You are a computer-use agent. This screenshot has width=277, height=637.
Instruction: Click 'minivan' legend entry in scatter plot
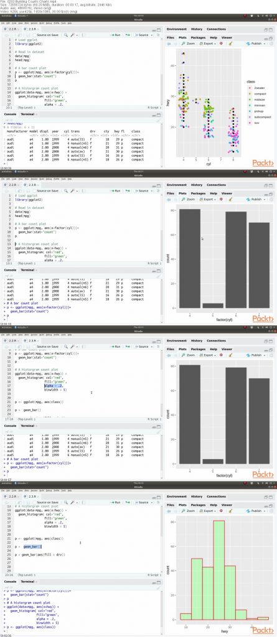coord(260,105)
